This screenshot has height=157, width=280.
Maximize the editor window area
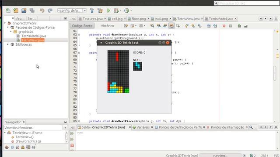276,18
